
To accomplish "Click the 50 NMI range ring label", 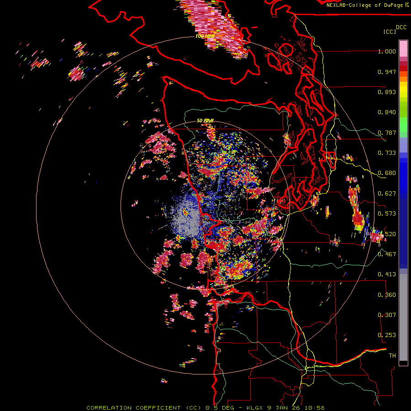I will click(205, 121).
